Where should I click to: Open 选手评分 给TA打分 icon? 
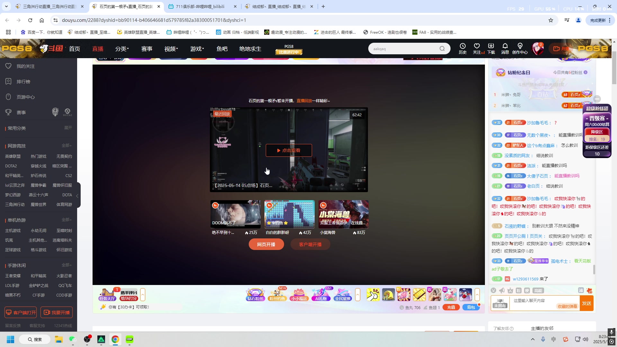(x=129, y=295)
